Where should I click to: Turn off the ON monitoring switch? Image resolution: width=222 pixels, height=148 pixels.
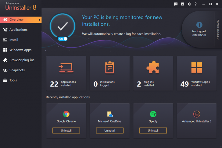tap(63, 39)
